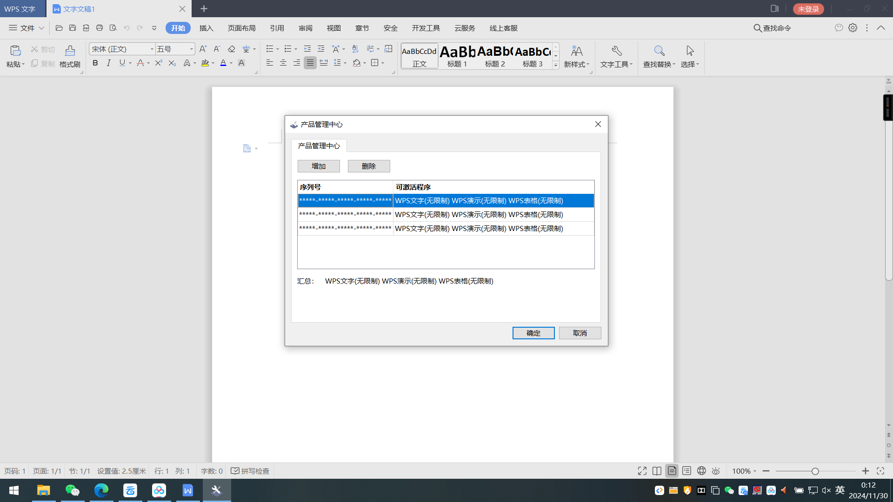Click the clear formatting eraser icon
Image resolution: width=893 pixels, height=502 pixels.
[231, 49]
